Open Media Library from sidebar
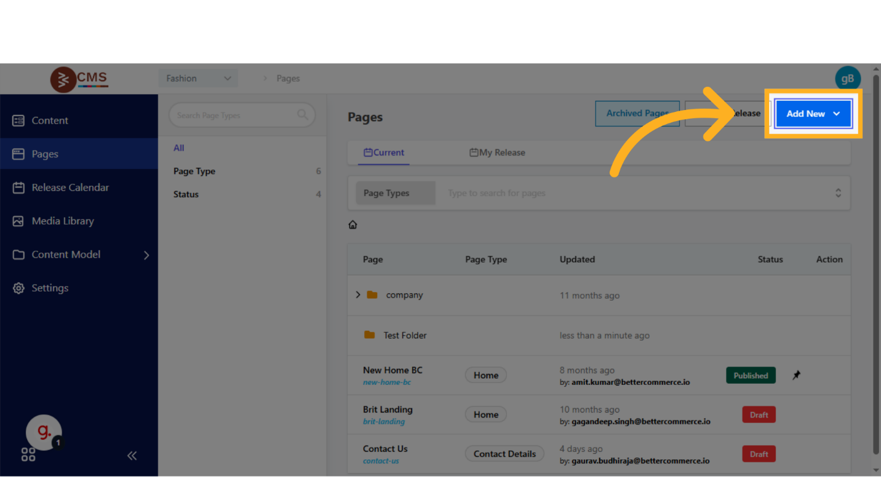 coord(63,221)
